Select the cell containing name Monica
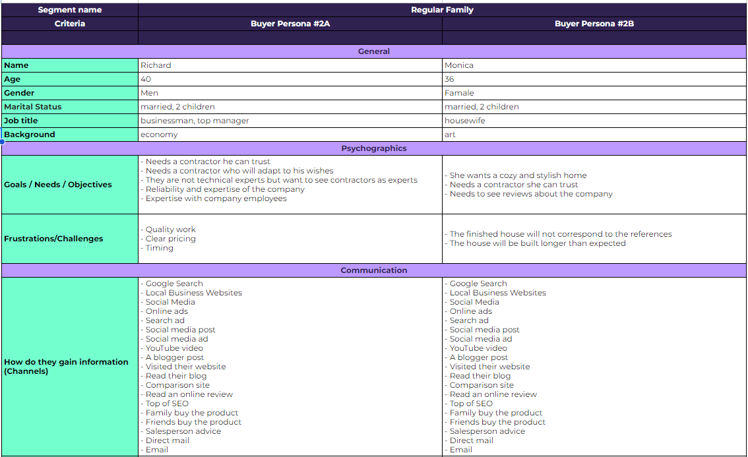 coord(594,65)
